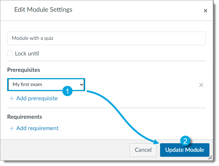Enable the Lock until checkbox
Viewport: 219px width, 166px height.
10,54
